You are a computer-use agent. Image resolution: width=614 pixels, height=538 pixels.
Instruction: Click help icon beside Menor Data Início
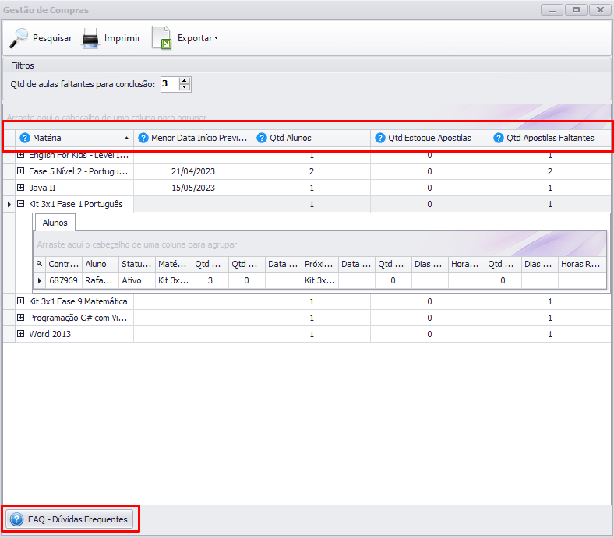pos(143,138)
